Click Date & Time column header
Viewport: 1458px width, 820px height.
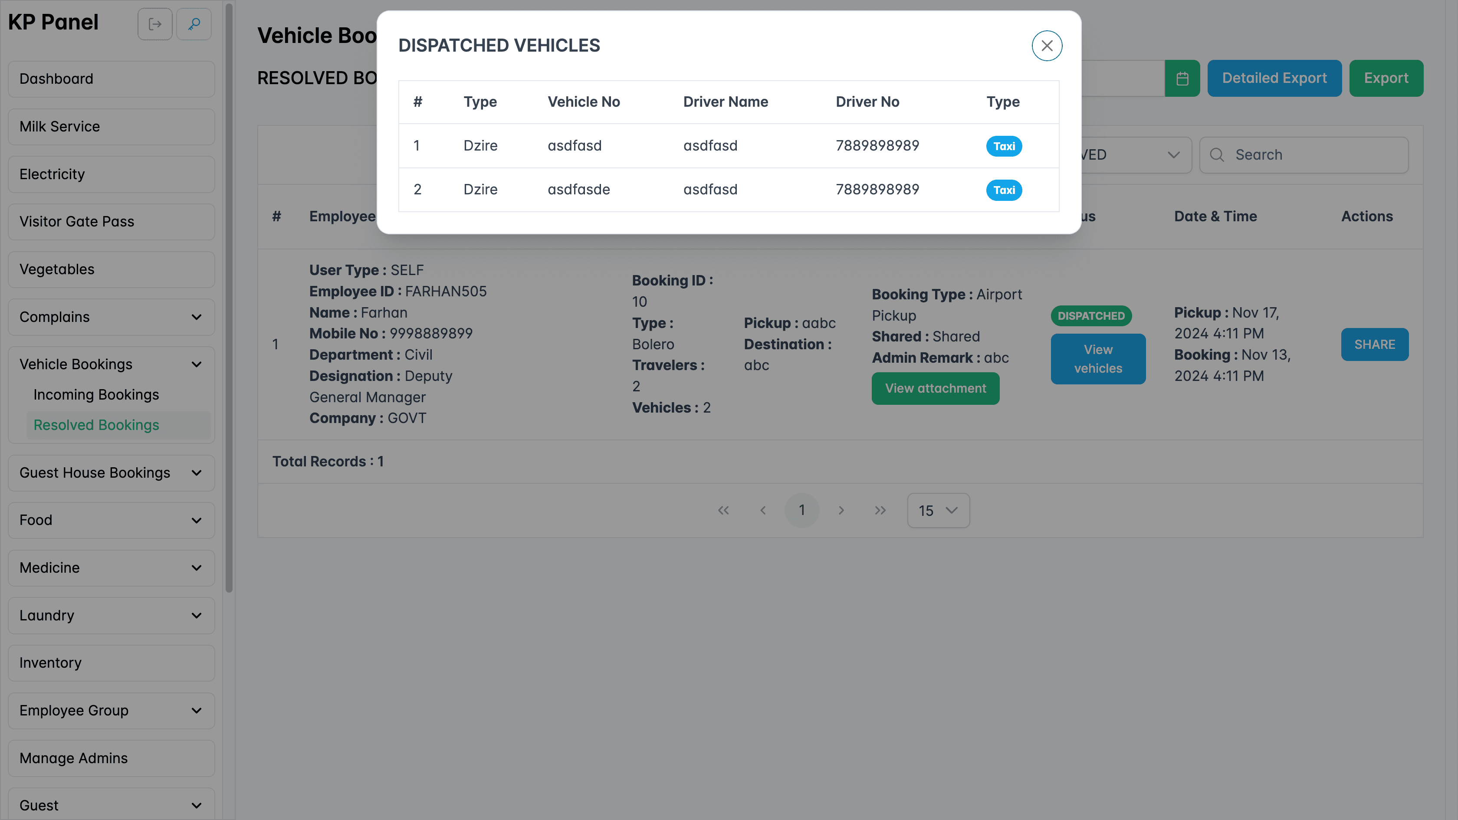pos(1215,216)
